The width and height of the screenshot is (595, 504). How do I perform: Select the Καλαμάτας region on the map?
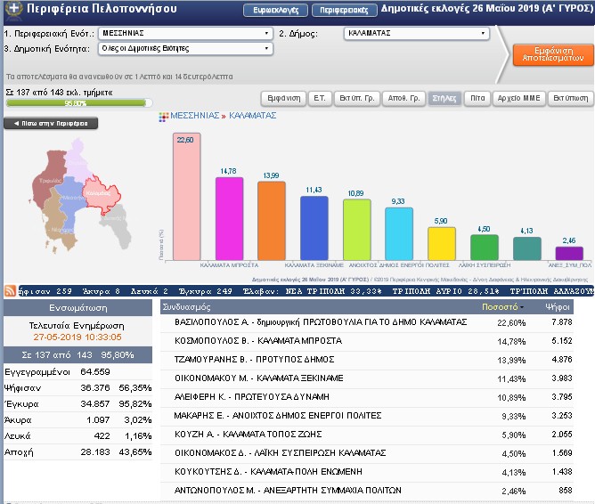click(x=100, y=194)
